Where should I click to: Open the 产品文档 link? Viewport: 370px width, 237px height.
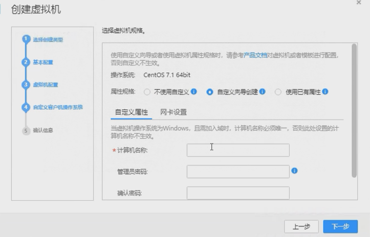point(255,56)
